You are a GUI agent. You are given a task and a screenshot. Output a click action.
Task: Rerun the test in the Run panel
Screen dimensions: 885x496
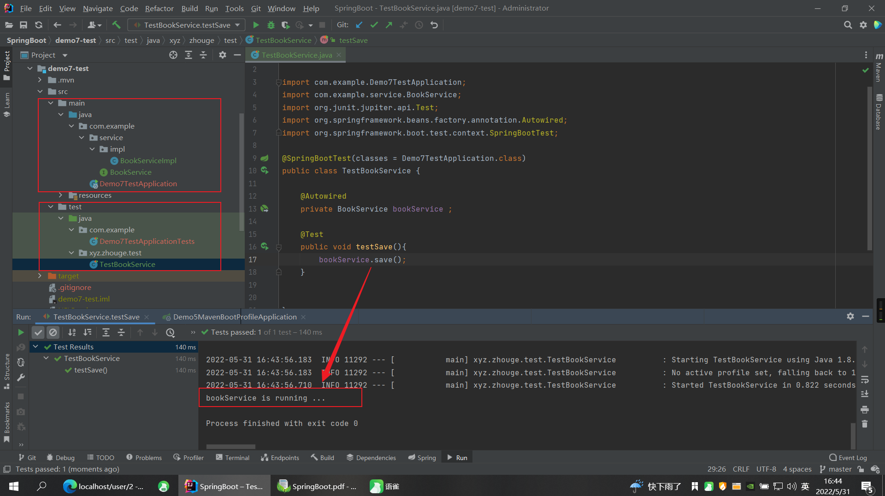coord(21,332)
